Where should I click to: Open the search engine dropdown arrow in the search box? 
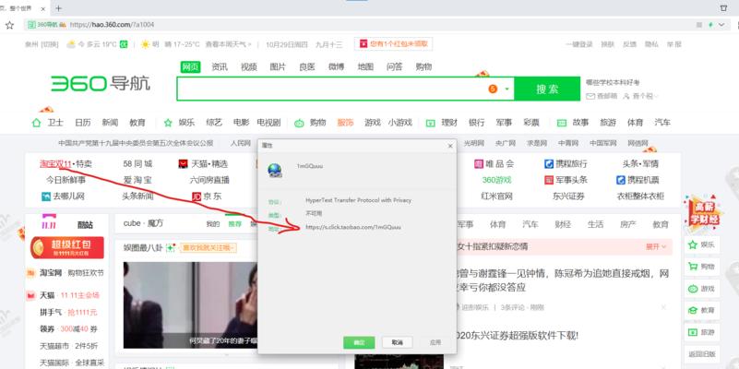(507, 89)
